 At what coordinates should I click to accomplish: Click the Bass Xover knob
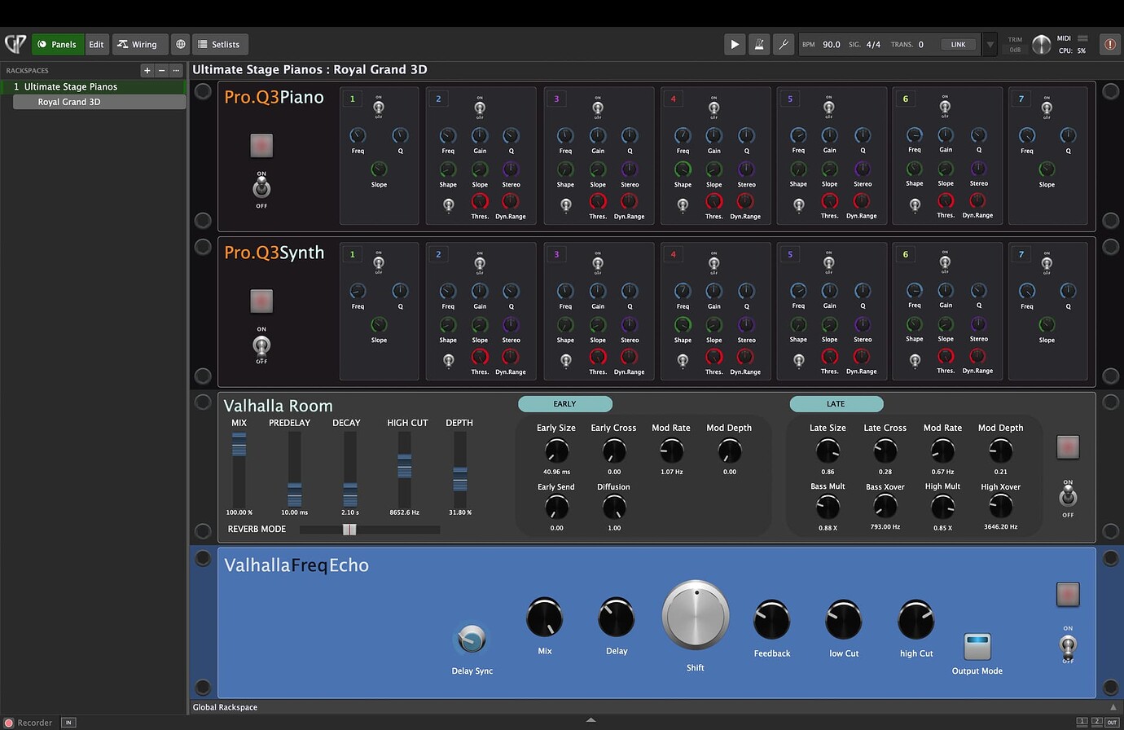point(885,507)
